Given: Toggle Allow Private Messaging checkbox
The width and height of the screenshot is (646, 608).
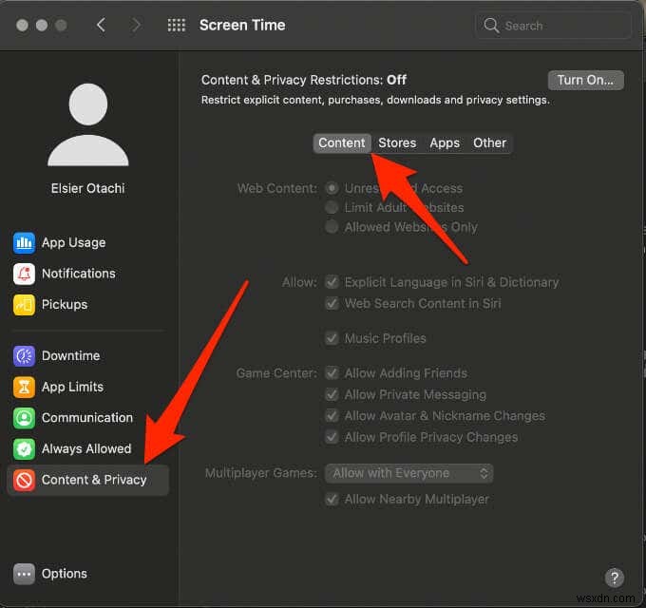Looking at the screenshot, I should [332, 394].
